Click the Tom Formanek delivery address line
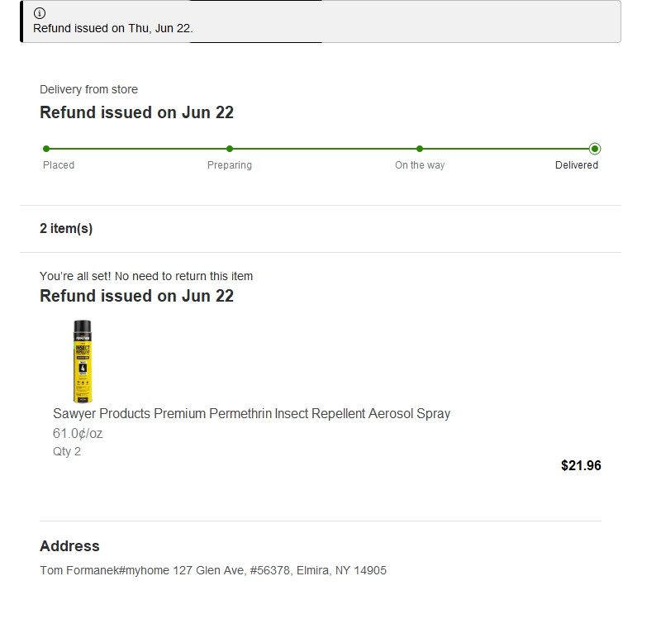661x633 pixels. pyautogui.click(x=213, y=570)
